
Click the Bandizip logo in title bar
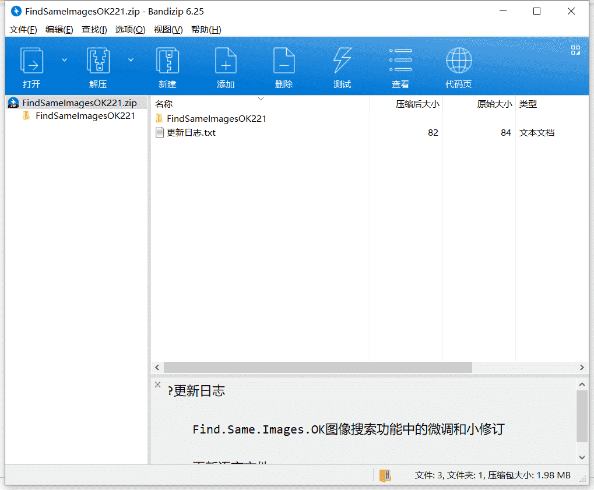(16, 11)
